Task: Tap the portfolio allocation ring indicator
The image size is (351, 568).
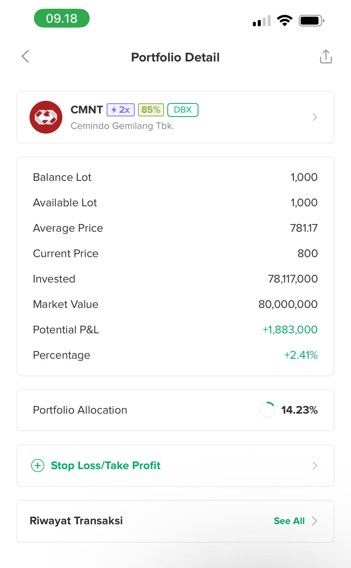Action: tap(267, 410)
